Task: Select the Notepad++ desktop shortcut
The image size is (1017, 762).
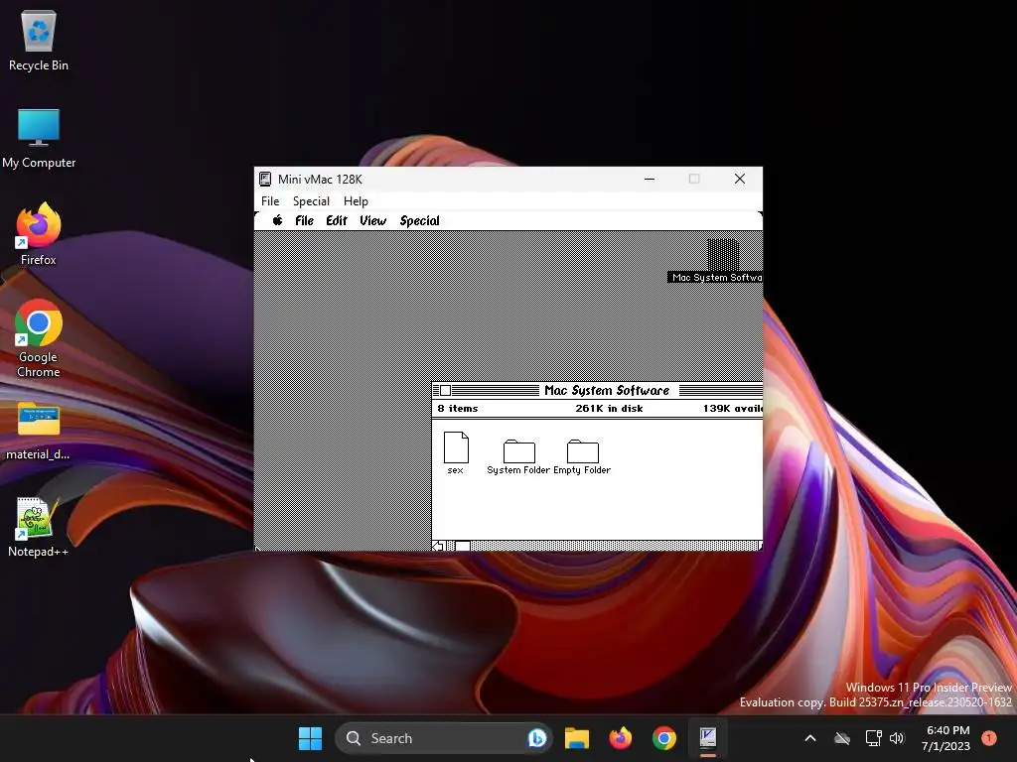Action: pos(39,528)
